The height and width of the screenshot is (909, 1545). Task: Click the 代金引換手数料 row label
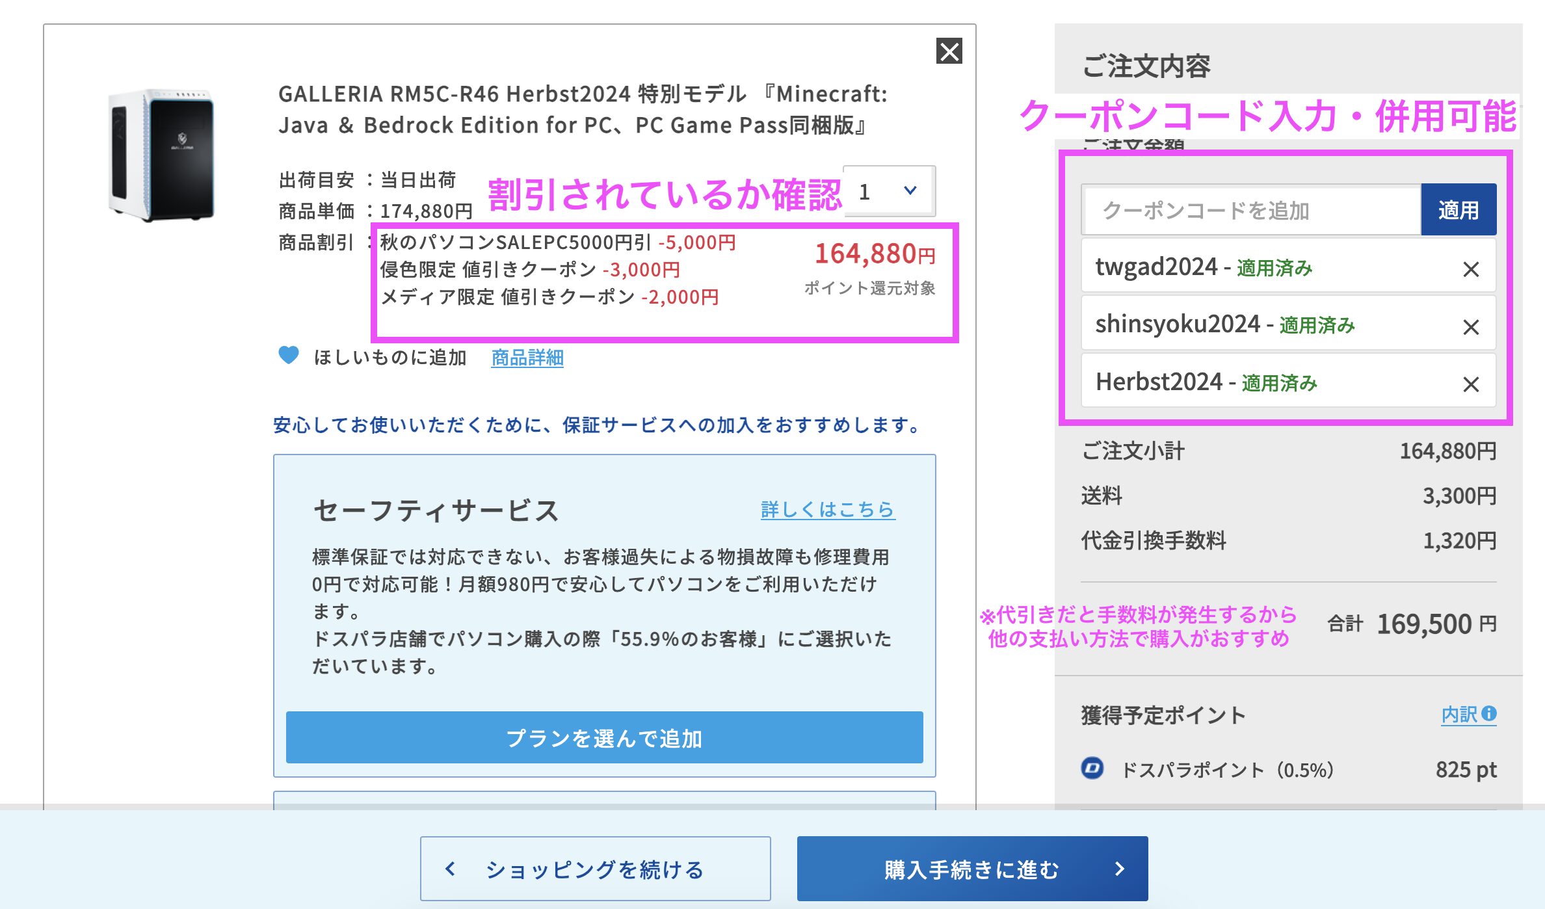pyautogui.click(x=1154, y=540)
